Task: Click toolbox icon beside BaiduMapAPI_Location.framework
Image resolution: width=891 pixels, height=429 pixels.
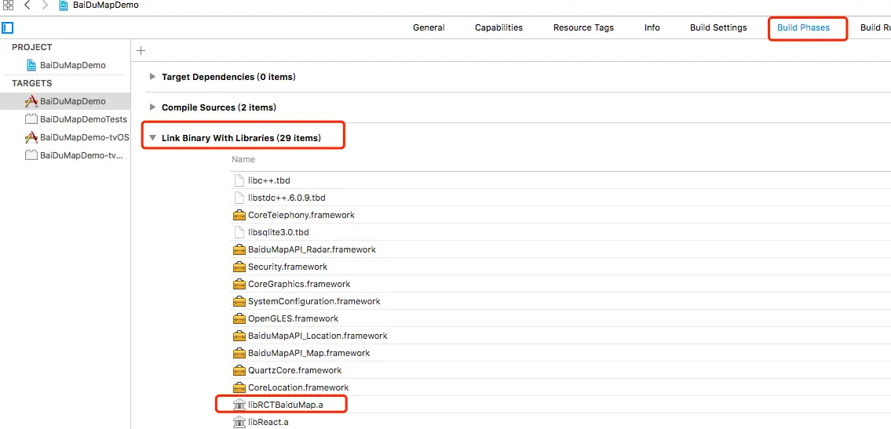Action: (239, 336)
